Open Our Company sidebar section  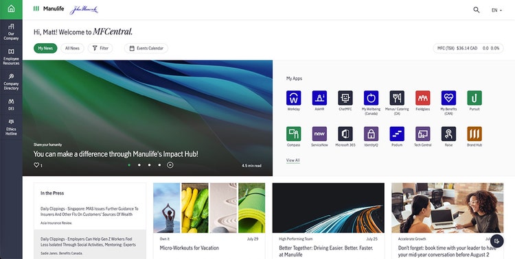coord(11,32)
